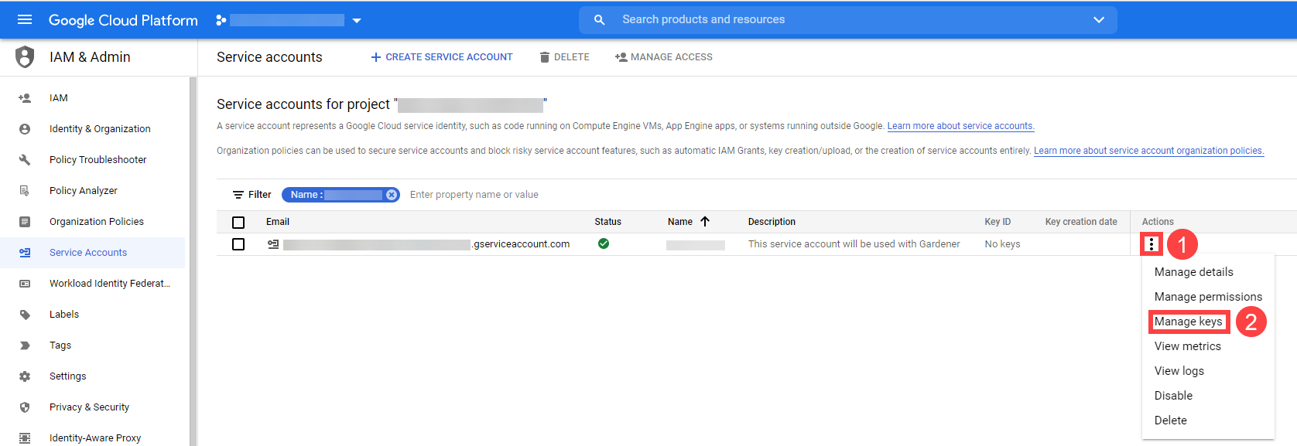Click the Policy Analyzer icon
Viewport: 1297px width, 446px height.
pos(25,191)
